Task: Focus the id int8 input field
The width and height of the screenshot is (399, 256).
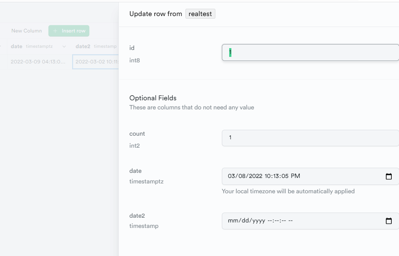Action: (310, 53)
